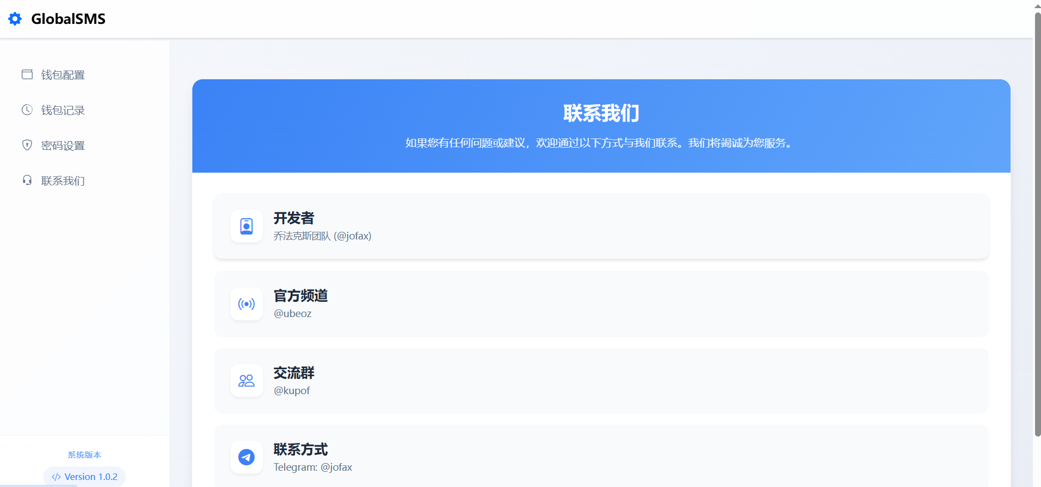The image size is (1041, 487).
Task: Click the code brackets icon before Version
Action: tap(56, 477)
